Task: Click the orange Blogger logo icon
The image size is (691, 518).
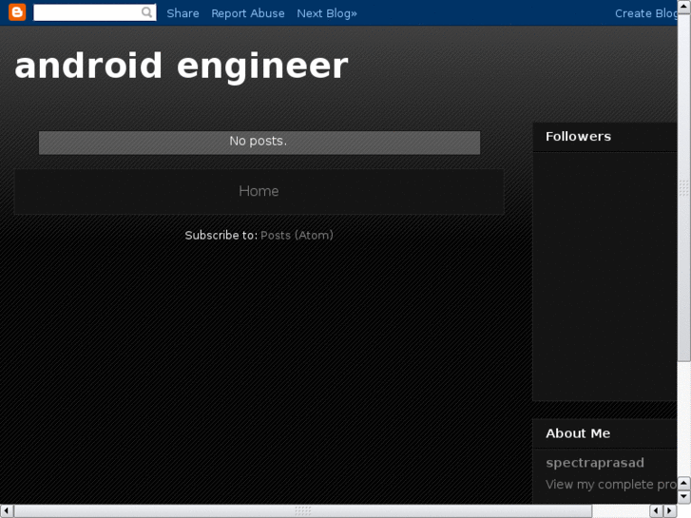Action: (x=17, y=12)
